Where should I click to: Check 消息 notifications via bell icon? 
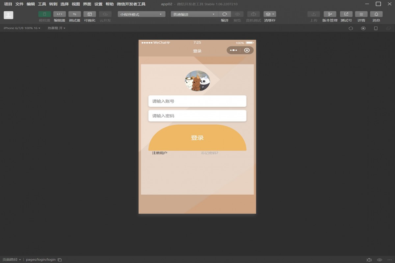tap(376, 16)
